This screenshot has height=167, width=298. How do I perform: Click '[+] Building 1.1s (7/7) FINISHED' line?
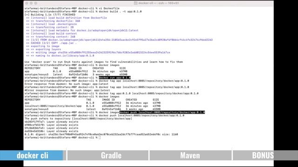pos(50,14)
